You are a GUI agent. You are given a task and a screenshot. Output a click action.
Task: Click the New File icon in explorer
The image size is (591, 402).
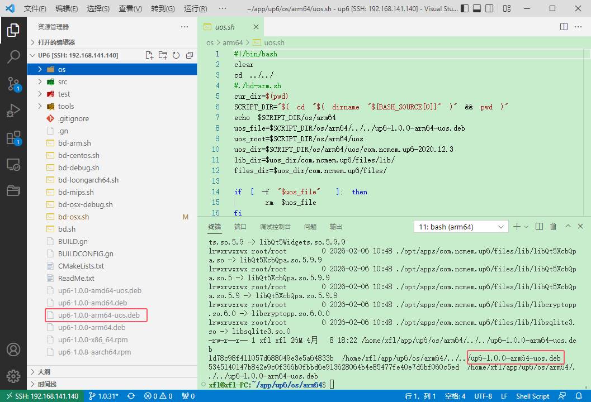pos(149,55)
